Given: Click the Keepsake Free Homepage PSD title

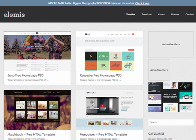Looking at the screenshot, I should click(101, 75).
